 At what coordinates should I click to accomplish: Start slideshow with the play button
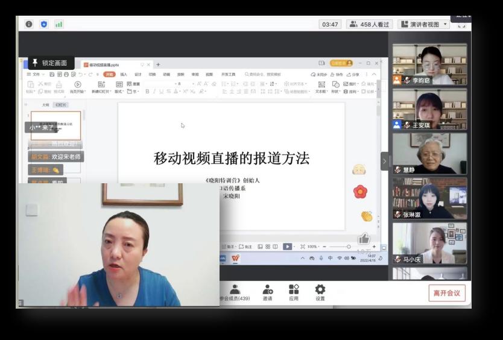[288, 247]
